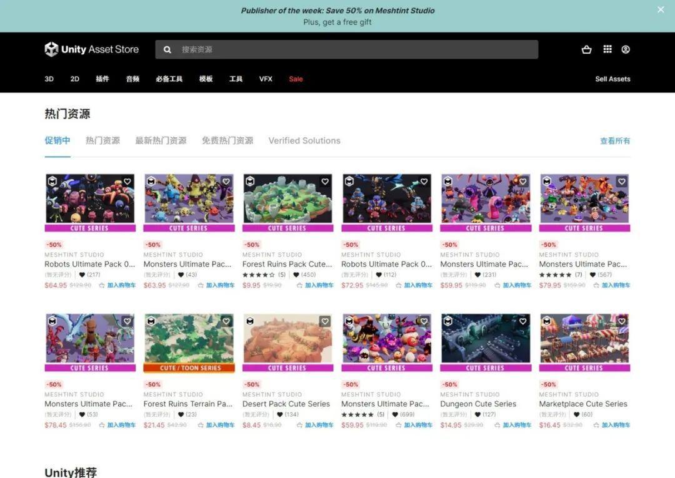The height and width of the screenshot is (478, 675).
Task: Click the $14.95 sale price
Action: coord(451,425)
